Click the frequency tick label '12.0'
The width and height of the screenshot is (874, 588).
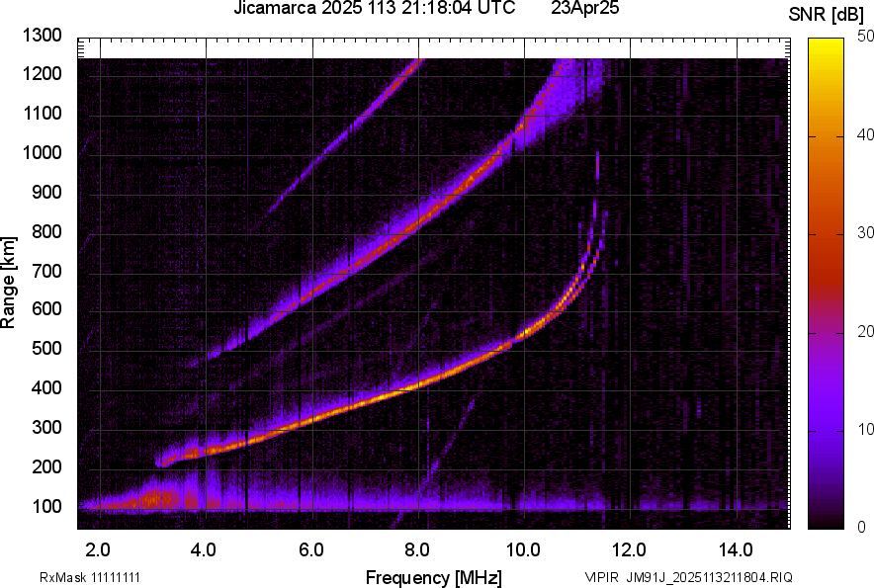click(x=629, y=550)
